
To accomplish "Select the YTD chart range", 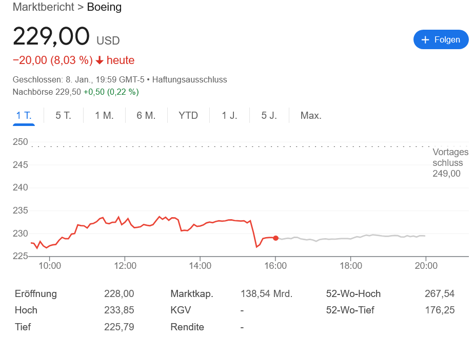I will pyautogui.click(x=188, y=115).
